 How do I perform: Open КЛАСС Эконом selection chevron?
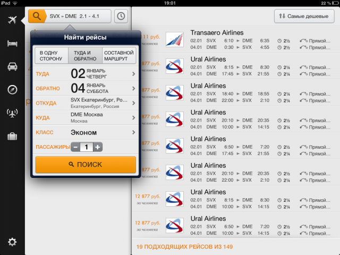click(x=133, y=132)
